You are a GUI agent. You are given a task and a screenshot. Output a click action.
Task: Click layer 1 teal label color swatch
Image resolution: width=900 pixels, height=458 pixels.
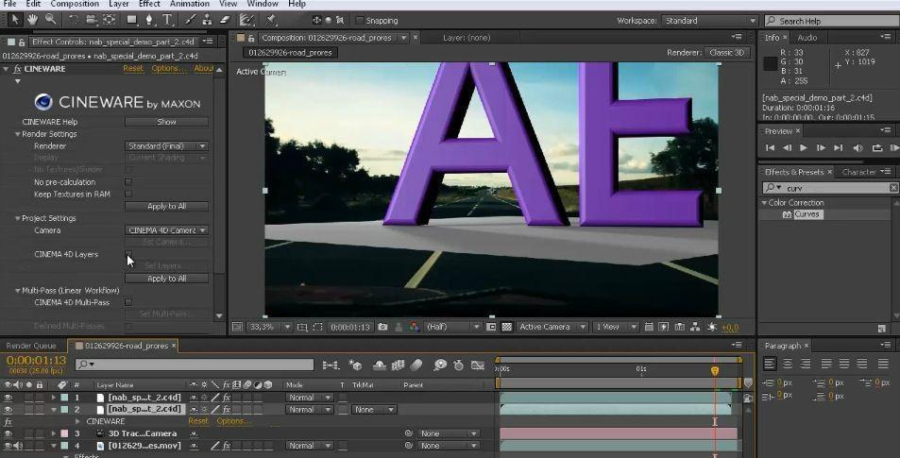64,398
